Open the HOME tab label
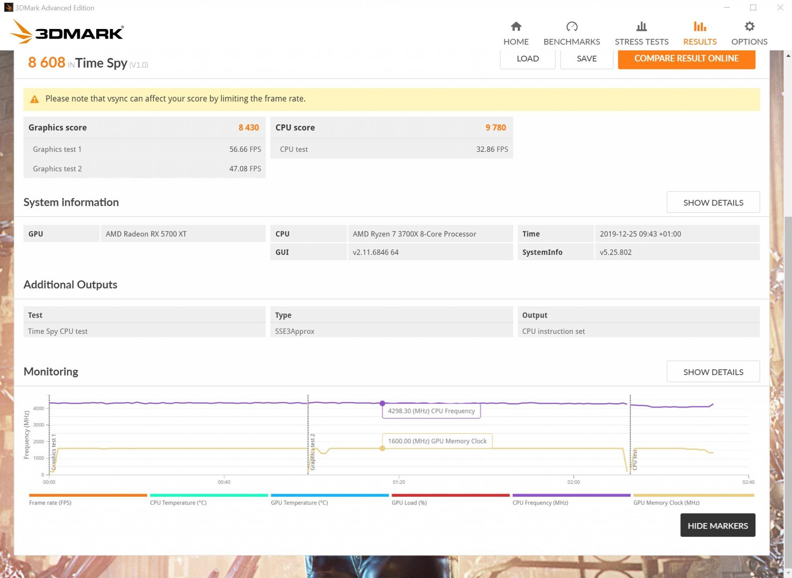Viewport: 792px width, 578px height. coord(516,42)
